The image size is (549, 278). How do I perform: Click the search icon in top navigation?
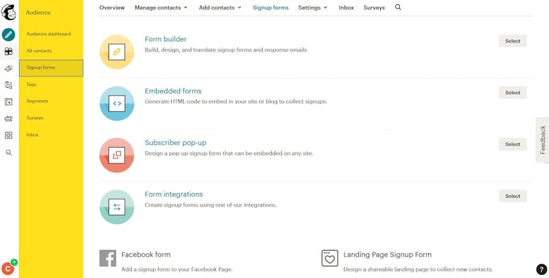point(398,7)
